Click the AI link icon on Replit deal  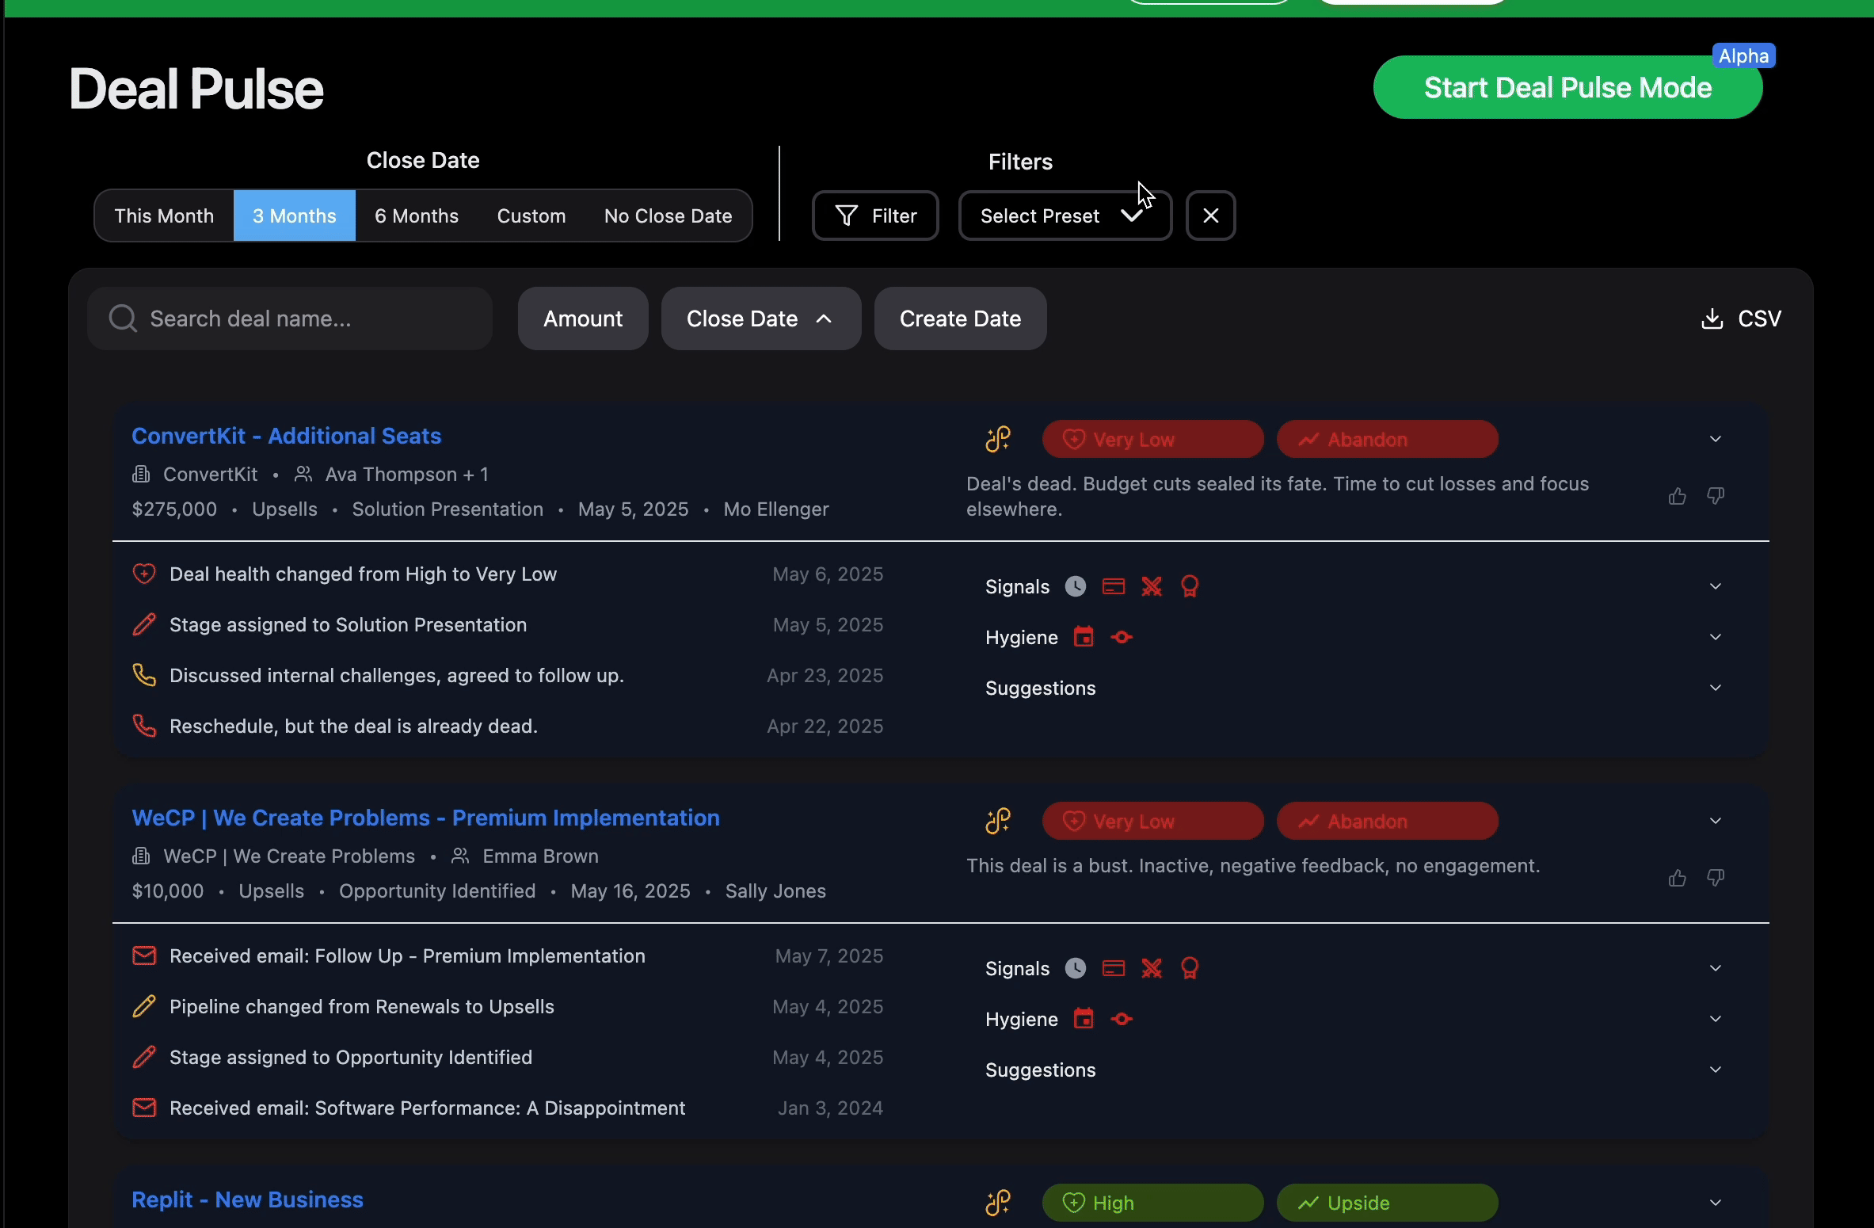point(998,1203)
